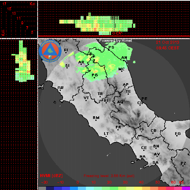
Task: Click the '9' altitude axis label
Action: pos(22,23)
